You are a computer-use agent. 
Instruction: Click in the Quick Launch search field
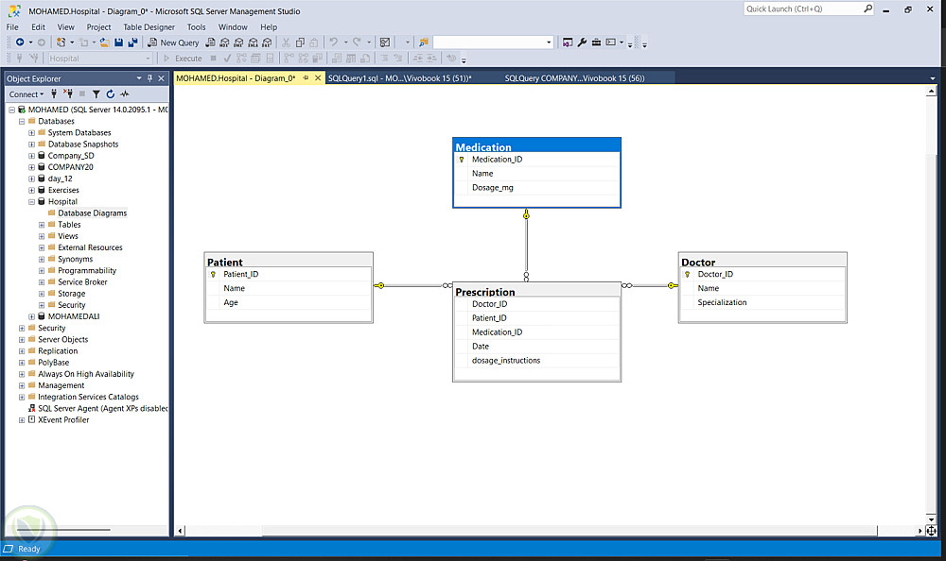coord(802,8)
